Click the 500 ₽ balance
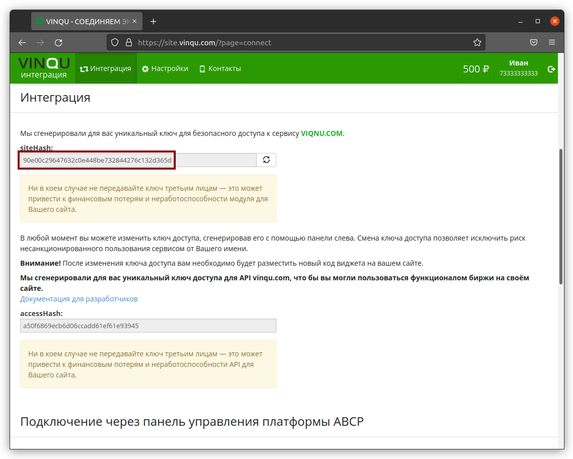 click(476, 69)
